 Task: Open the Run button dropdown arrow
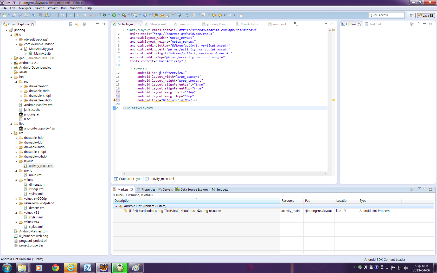point(119,15)
